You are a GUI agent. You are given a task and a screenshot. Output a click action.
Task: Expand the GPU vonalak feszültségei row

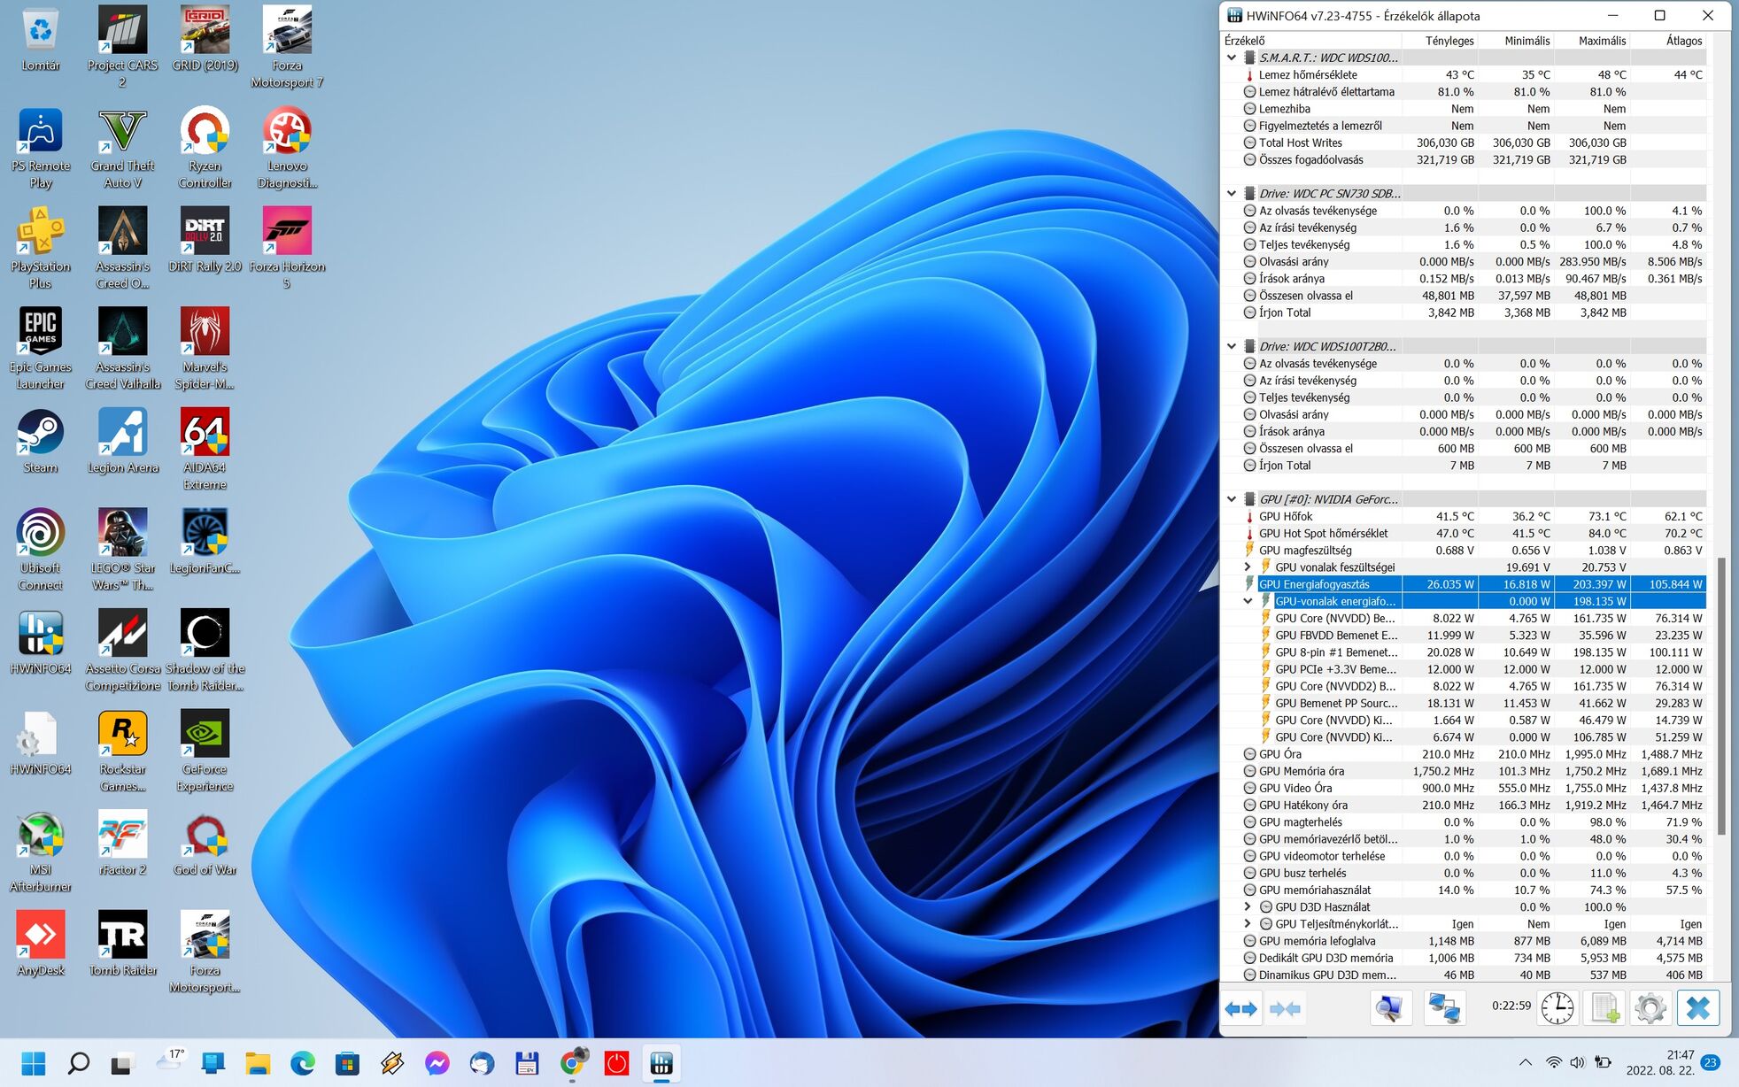pos(1248,567)
